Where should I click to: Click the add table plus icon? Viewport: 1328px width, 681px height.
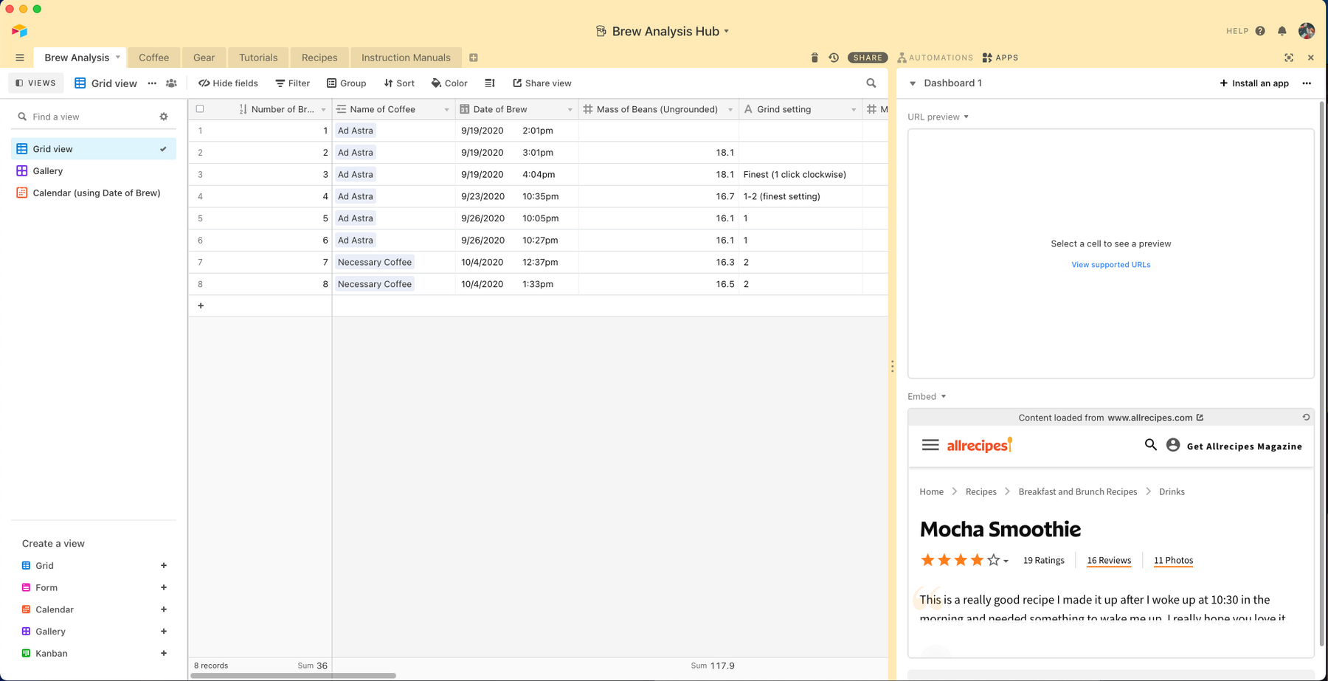tap(474, 58)
